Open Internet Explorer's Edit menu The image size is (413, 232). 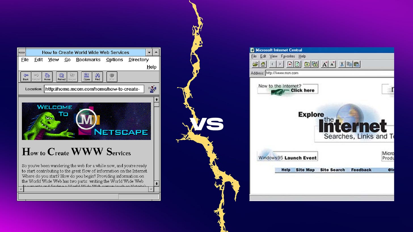263,56
